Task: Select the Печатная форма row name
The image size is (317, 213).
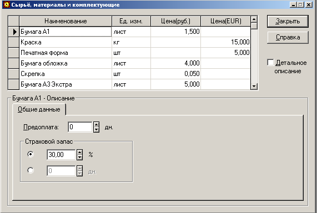Action: coord(66,53)
